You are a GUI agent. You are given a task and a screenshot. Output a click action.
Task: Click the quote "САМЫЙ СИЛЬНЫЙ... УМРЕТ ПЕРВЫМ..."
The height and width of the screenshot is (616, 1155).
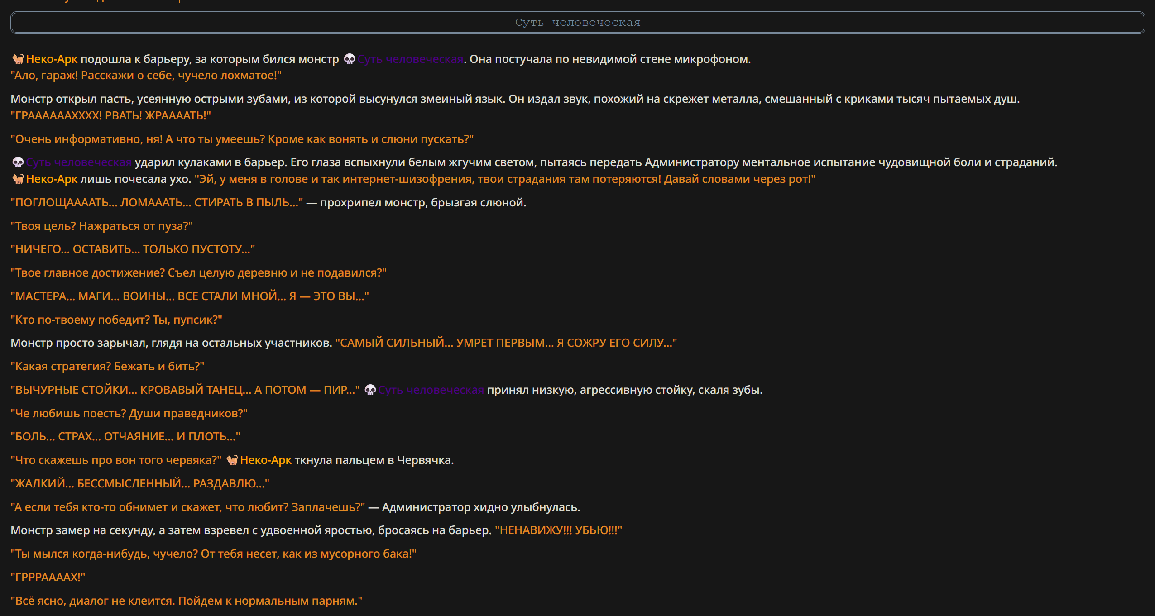point(506,343)
